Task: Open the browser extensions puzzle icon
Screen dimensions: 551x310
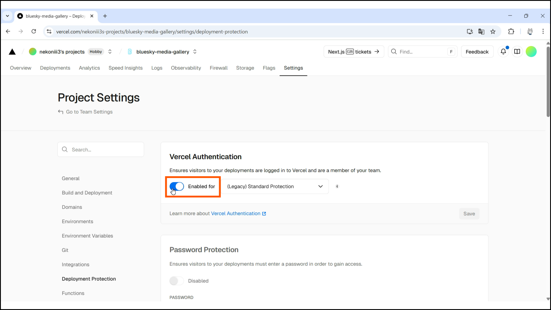Action: coord(511,32)
